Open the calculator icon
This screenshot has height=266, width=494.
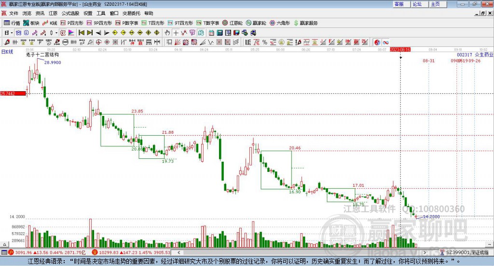point(220,33)
